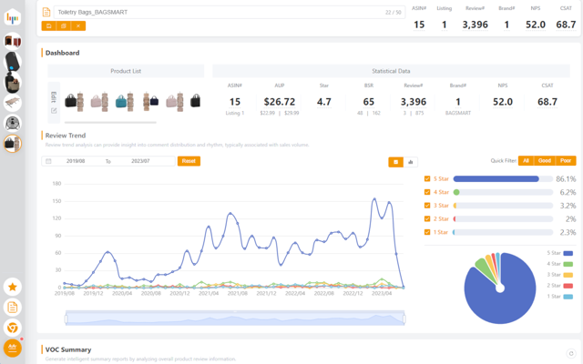Viewport: 583px width, 364px height.
Task: Click the start date 2019/08 field
Action: 76,161
